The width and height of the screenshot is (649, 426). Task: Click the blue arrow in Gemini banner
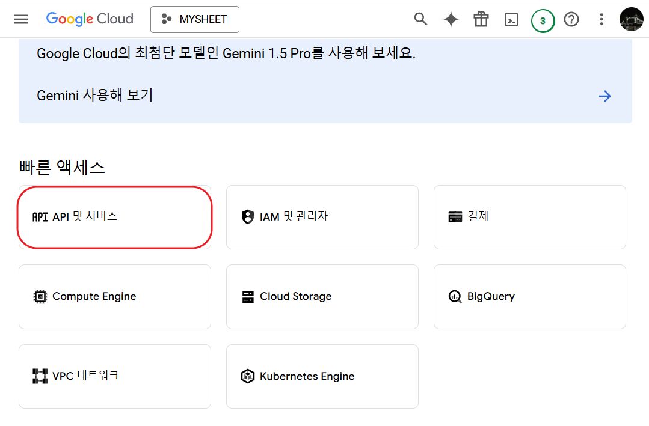click(x=604, y=96)
